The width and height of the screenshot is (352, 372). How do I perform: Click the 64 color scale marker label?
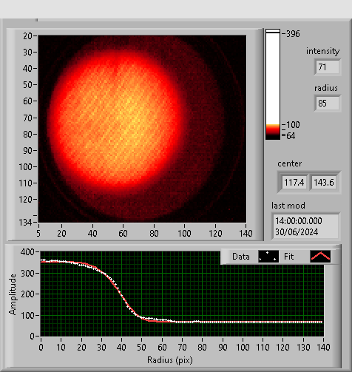pos(291,136)
